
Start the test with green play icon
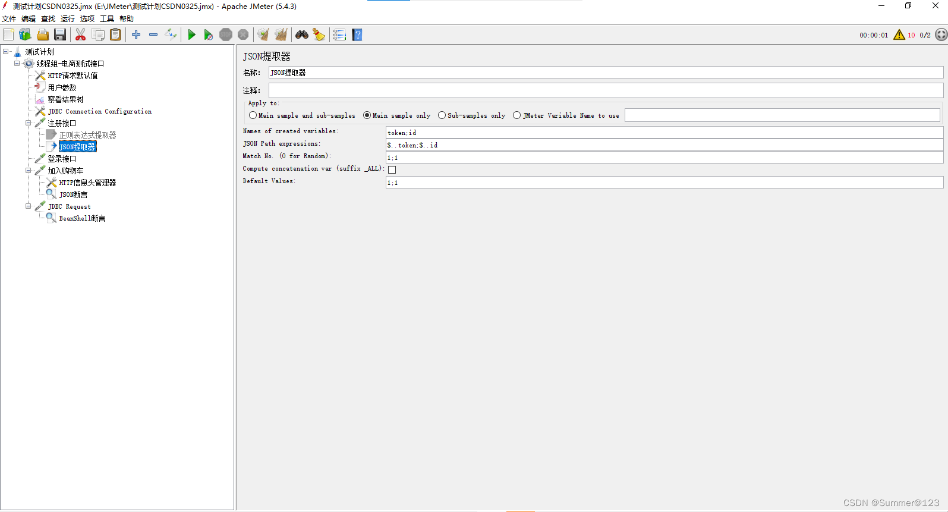[191, 34]
